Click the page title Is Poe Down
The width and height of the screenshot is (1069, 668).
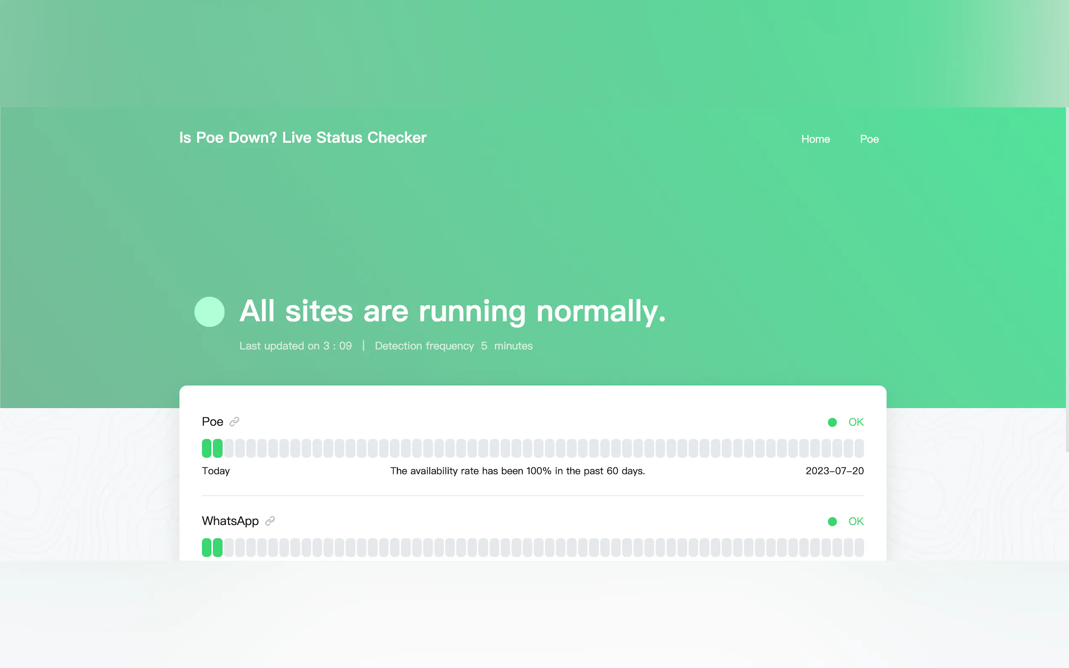point(303,138)
